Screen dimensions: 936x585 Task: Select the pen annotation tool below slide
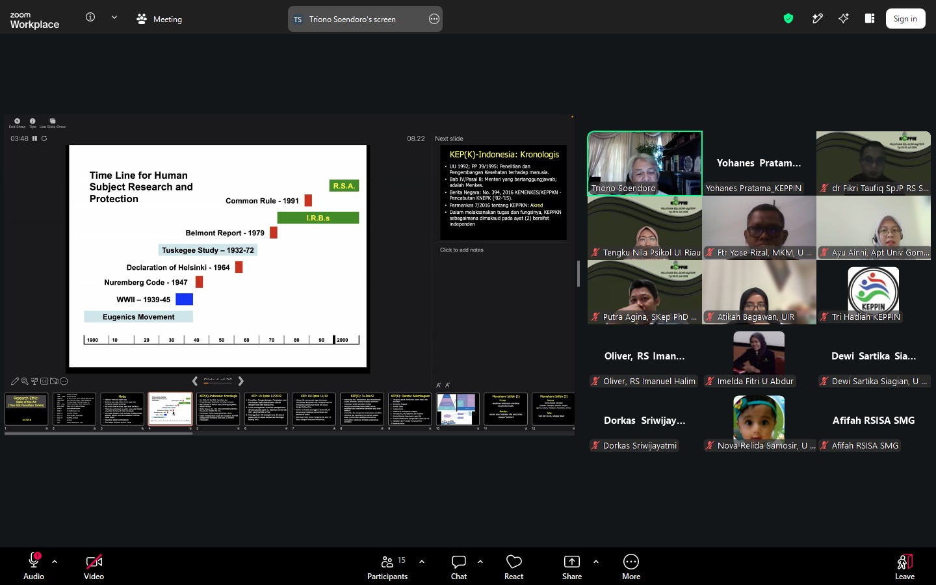tap(15, 382)
